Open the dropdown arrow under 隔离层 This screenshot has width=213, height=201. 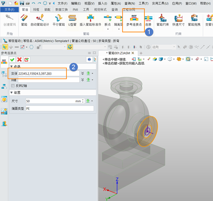[119, 29]
